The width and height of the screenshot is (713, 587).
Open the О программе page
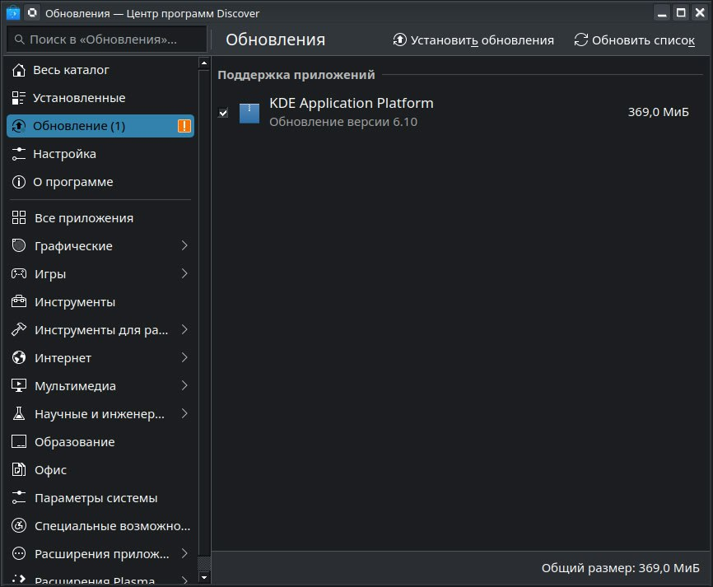(100, 182)
